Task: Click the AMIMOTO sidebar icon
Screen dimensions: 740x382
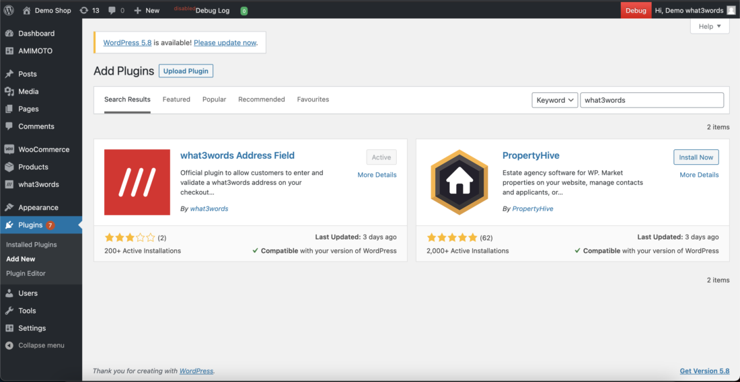Action: point(9,51)
